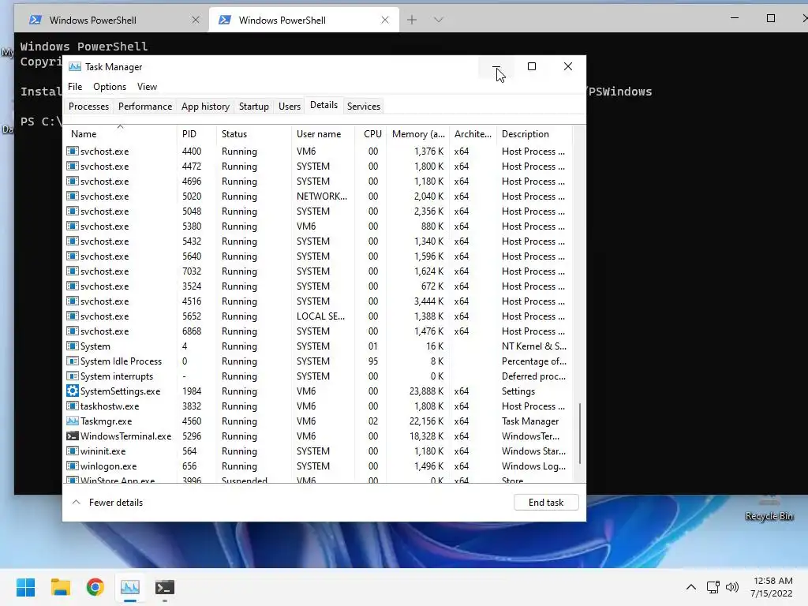
Task: Sort by Memory column header
Action: pos(418,134)
